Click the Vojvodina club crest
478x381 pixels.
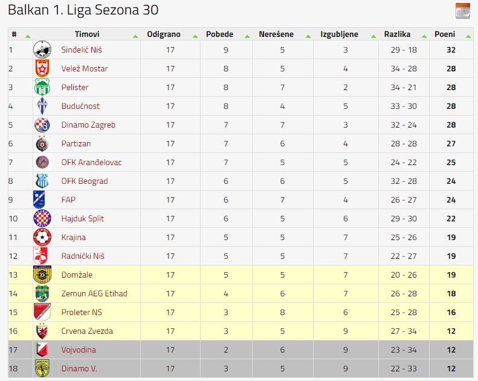click(x=42, y=350)
